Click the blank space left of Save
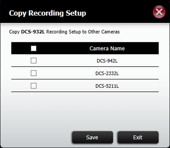Viewport: 170px width, 148px height. pos(41,137)
